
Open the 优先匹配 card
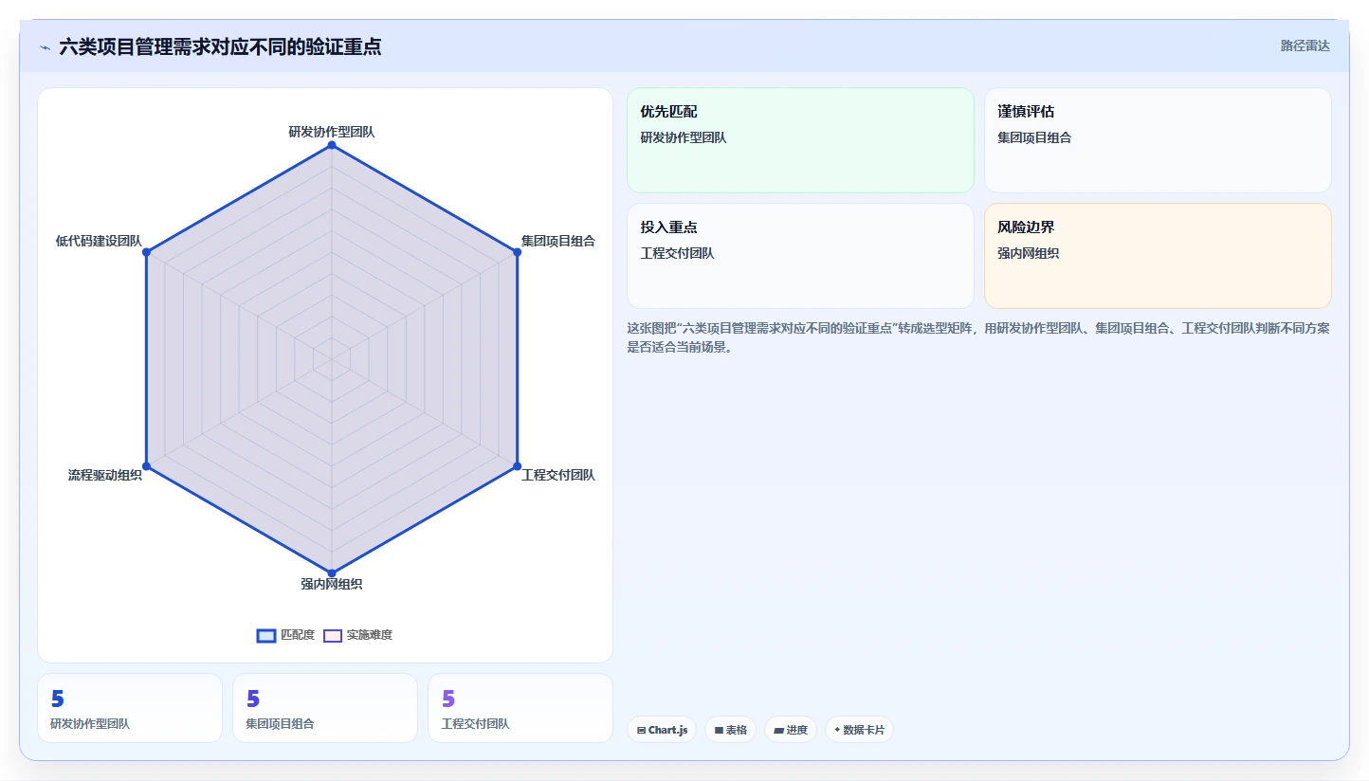[800, 140]
